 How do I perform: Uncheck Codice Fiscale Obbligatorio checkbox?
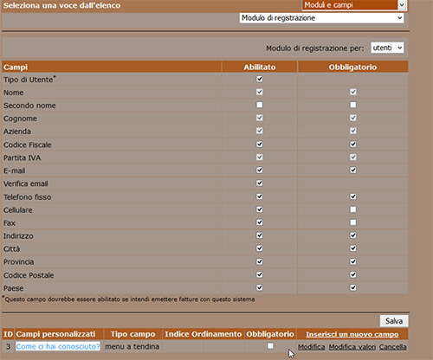352,145
